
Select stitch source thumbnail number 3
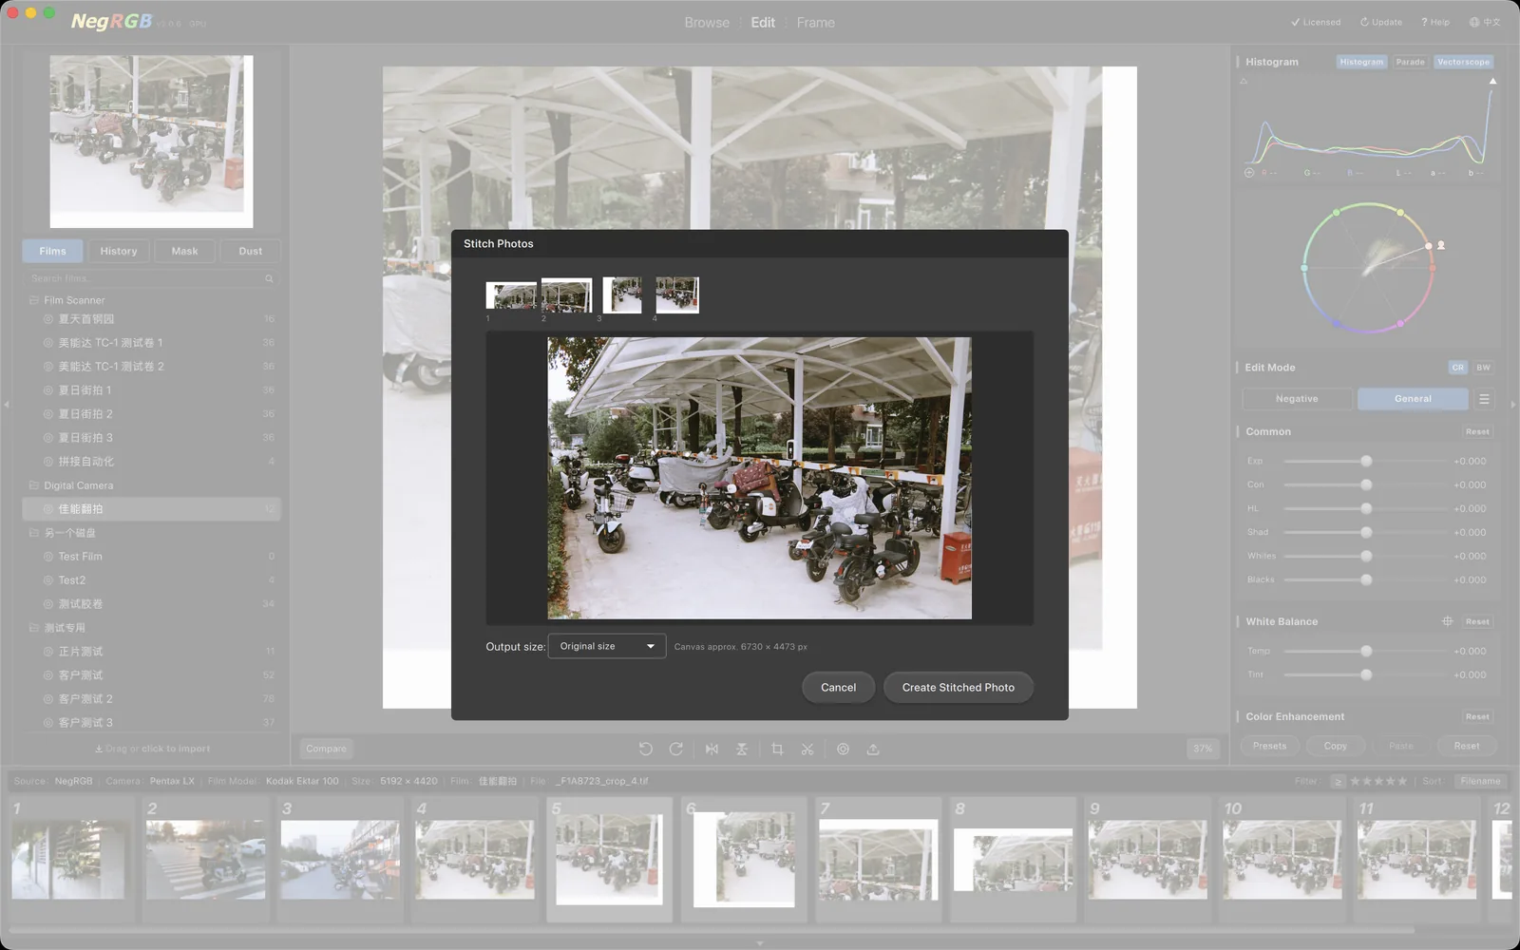[622, 295]
